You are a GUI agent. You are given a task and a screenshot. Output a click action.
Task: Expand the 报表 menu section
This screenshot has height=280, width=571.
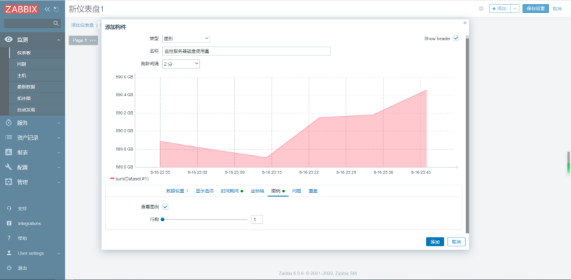(x=58, y=152)
